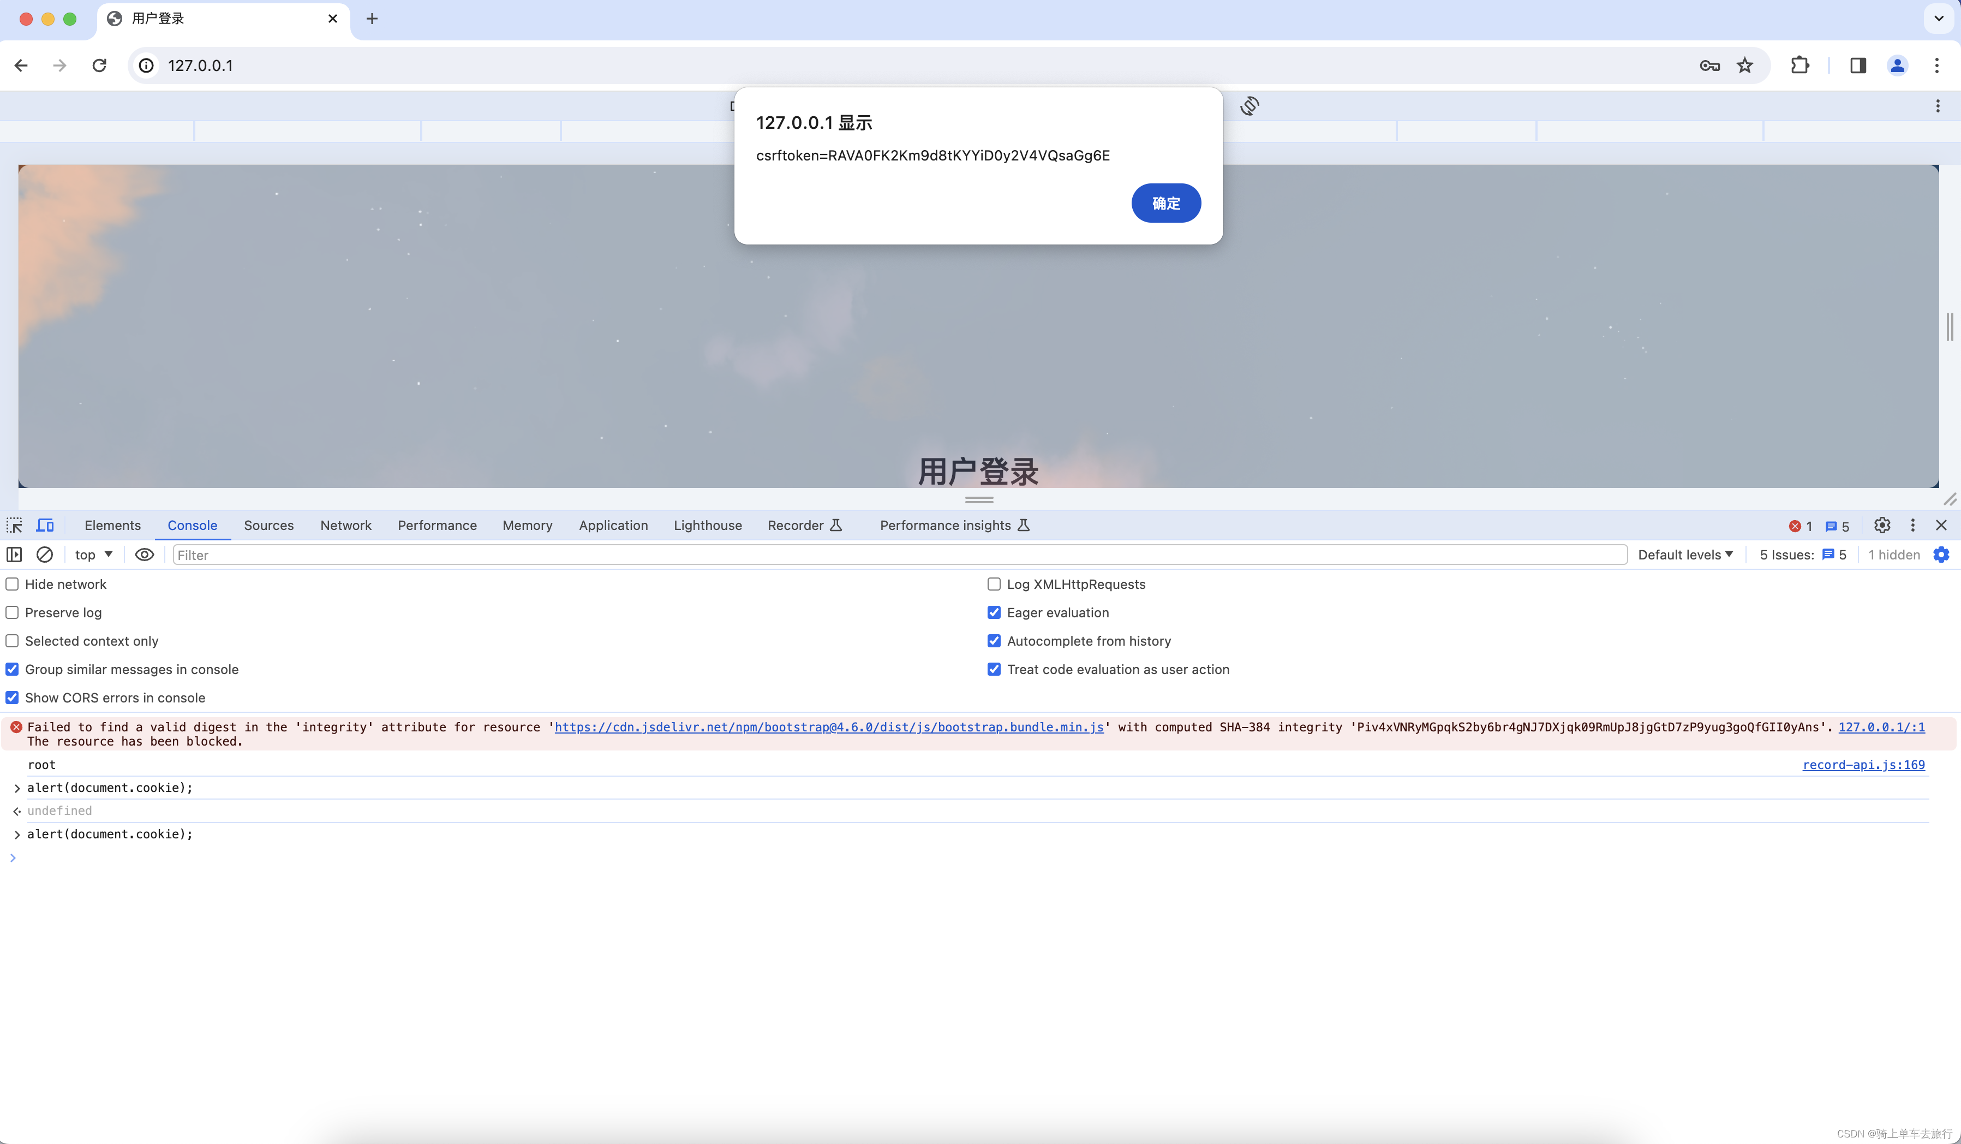
Task: Open the tab search chevron at top right
Action: 1939,19
